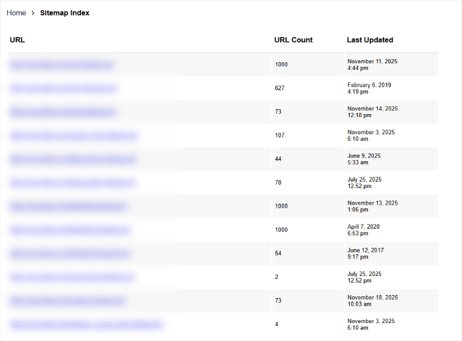Click the date November 14, 2025 12:18 pm

coord(373,112)
